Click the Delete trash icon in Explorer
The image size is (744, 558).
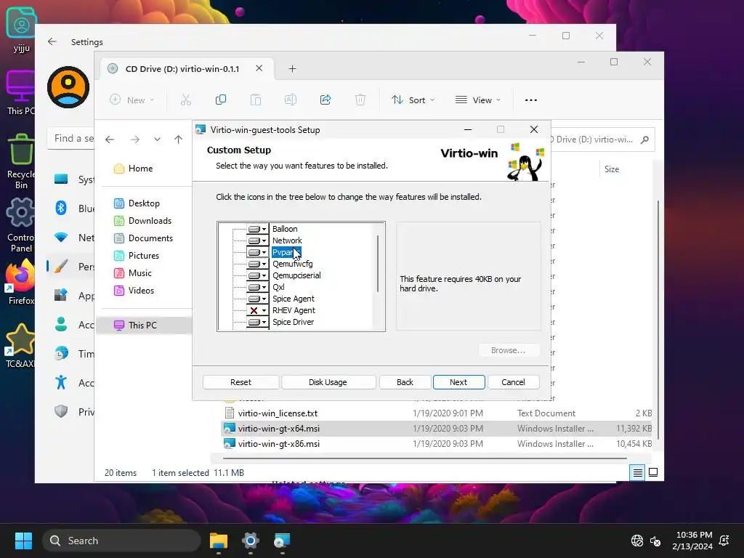tap(360, 100)
